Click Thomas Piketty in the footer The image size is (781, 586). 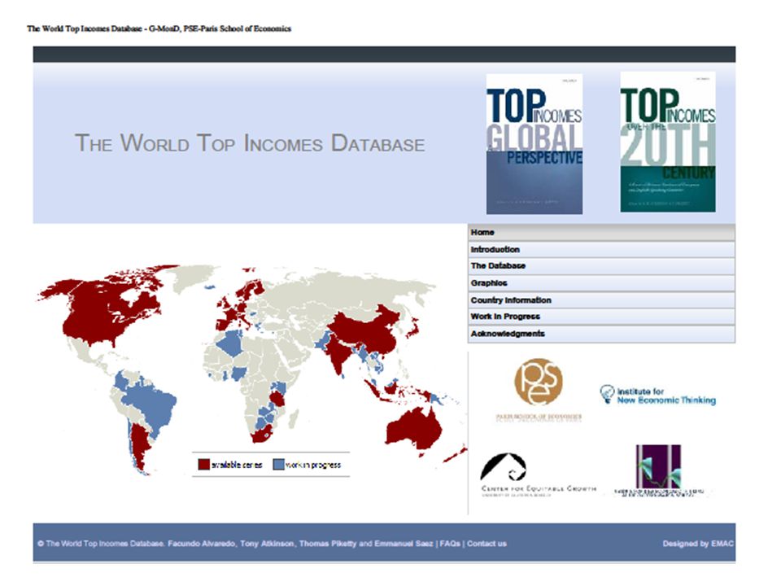tap(328, 544)
